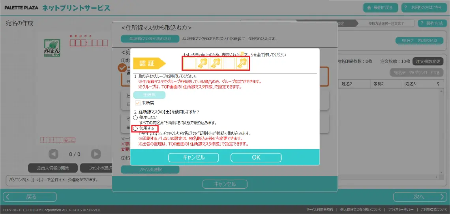Click the orange checkmark icon behind dialog
The image size is (450, 214).
122,68
